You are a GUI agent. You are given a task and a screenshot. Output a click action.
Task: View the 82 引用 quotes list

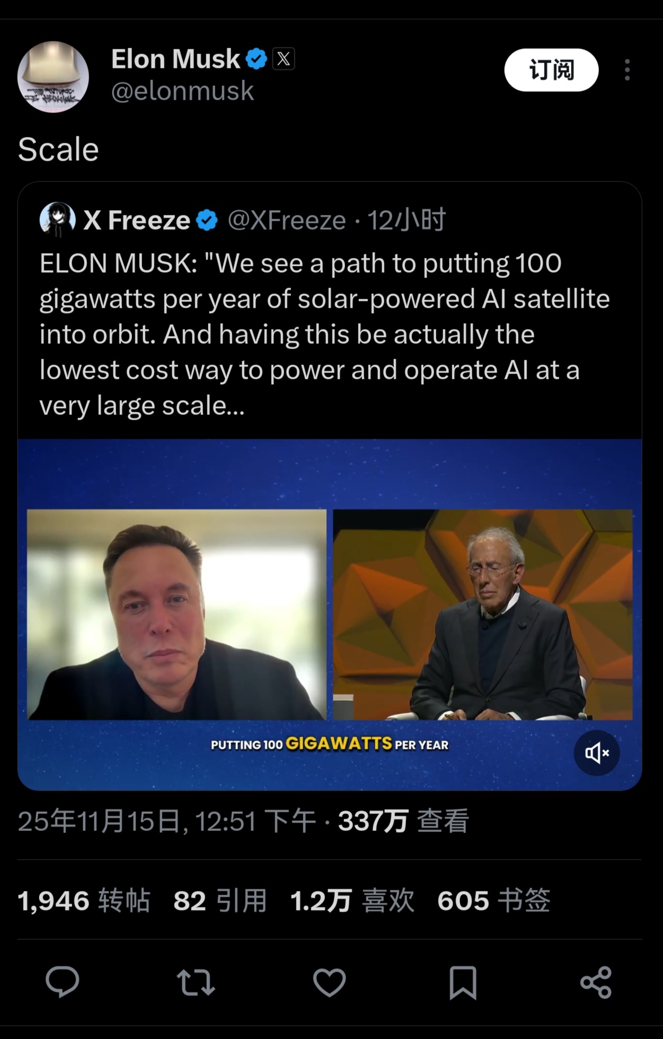pos(220,901)
